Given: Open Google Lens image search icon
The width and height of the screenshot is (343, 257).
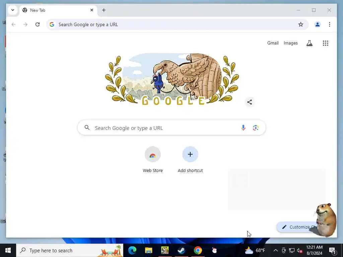Looking at the screenshot, I should pyautogui.click(x=256, y=127).
